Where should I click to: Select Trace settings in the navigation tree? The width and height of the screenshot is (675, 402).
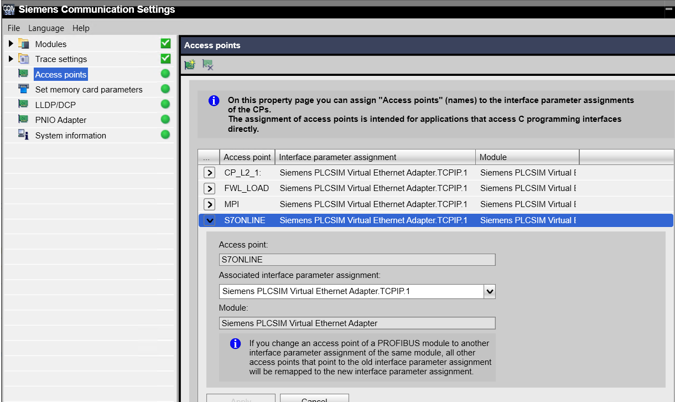(61, 59)
